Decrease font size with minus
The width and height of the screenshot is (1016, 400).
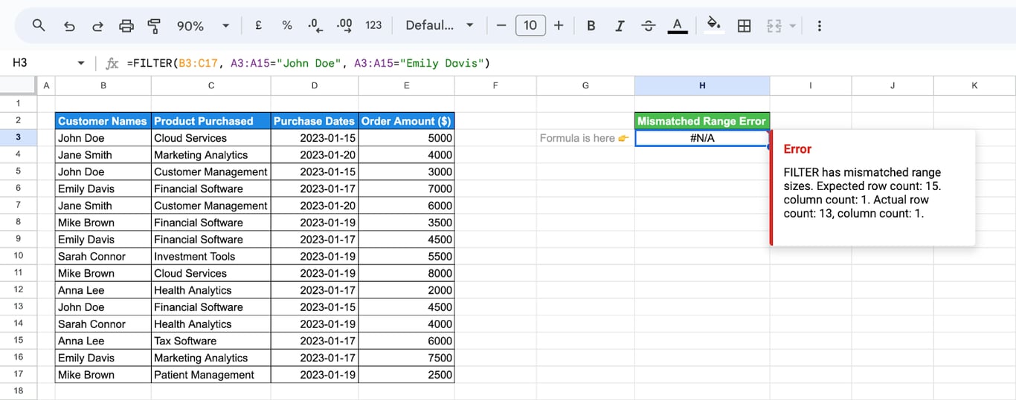pos(501,26)
